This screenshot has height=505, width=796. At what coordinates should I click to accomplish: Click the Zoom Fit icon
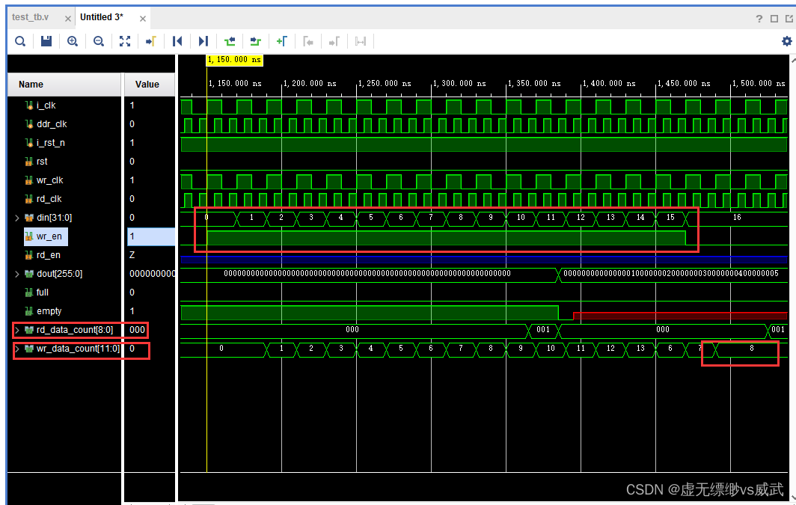[125, 41]
